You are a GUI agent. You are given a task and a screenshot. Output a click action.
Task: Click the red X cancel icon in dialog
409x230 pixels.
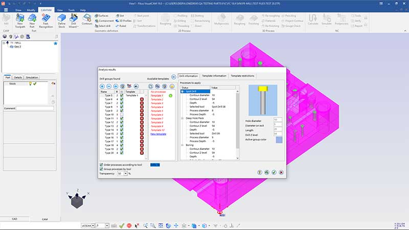click(281, 173)
